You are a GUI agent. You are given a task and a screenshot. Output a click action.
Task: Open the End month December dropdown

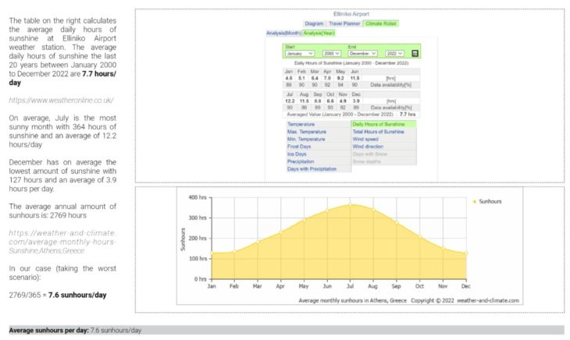[x=365, y=53]
